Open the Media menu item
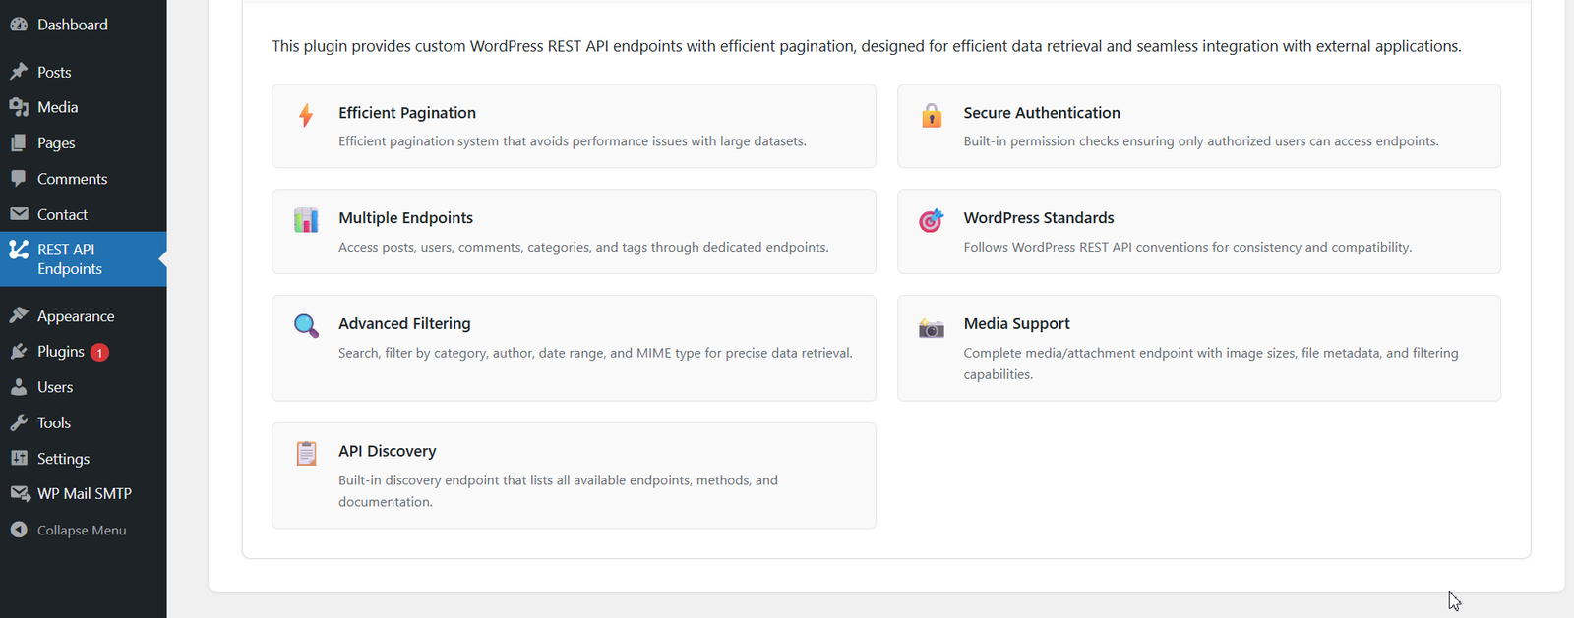Screen dimensions: 1574x618 tap(83, 107)
